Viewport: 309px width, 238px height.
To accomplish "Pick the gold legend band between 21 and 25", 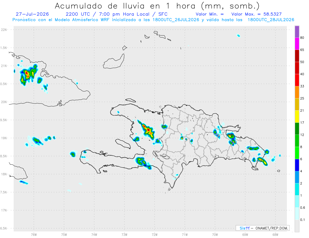I will click(x=297, y=104).
